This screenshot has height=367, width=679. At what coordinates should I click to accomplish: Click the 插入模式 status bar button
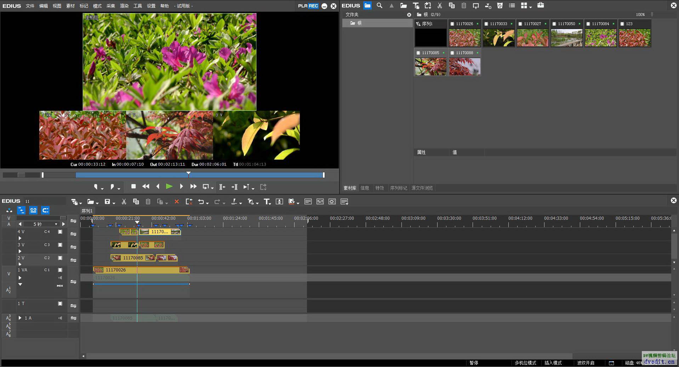pyautogui.click(x=553, y=363)
